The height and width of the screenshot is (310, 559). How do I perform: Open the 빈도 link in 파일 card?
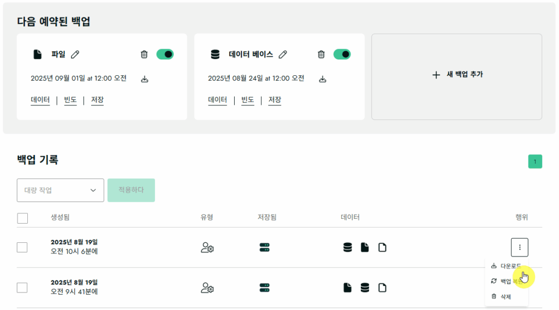coord(70,100)
